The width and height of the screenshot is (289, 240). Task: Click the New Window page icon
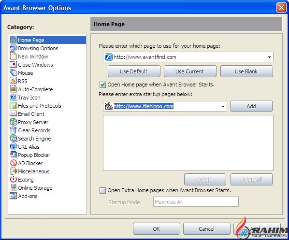coord(13,56)
